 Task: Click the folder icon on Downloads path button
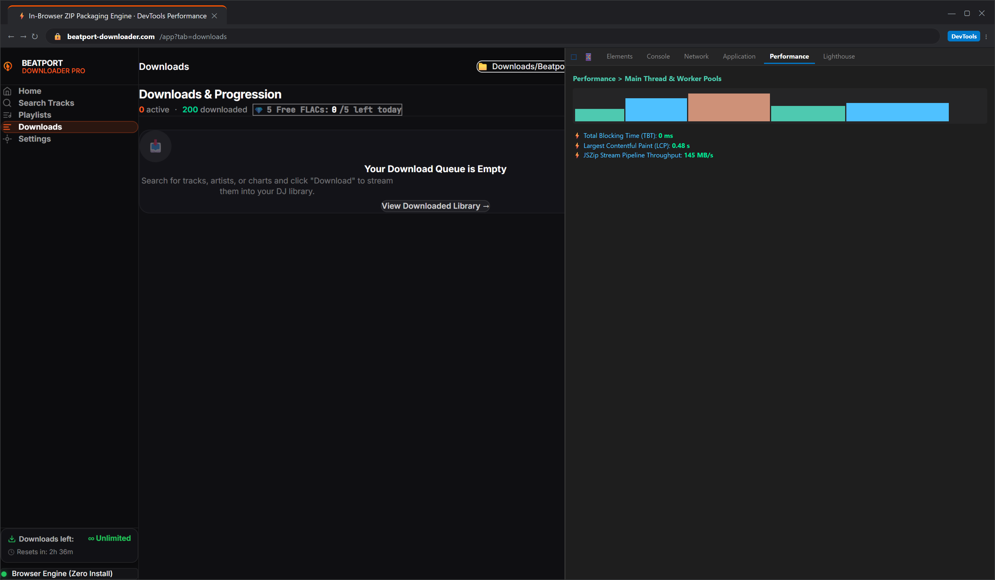482,67
